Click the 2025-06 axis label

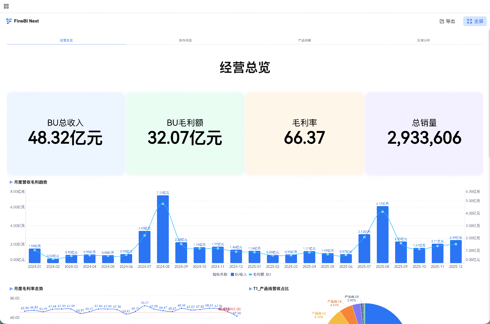tap(346, 267)
